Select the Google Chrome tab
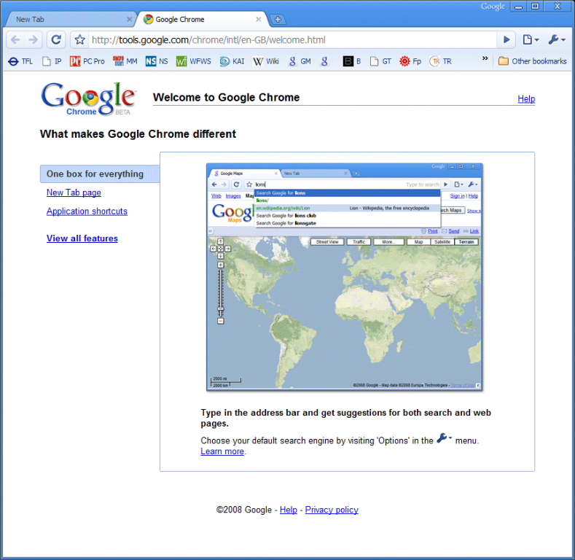 pos(202,20)
